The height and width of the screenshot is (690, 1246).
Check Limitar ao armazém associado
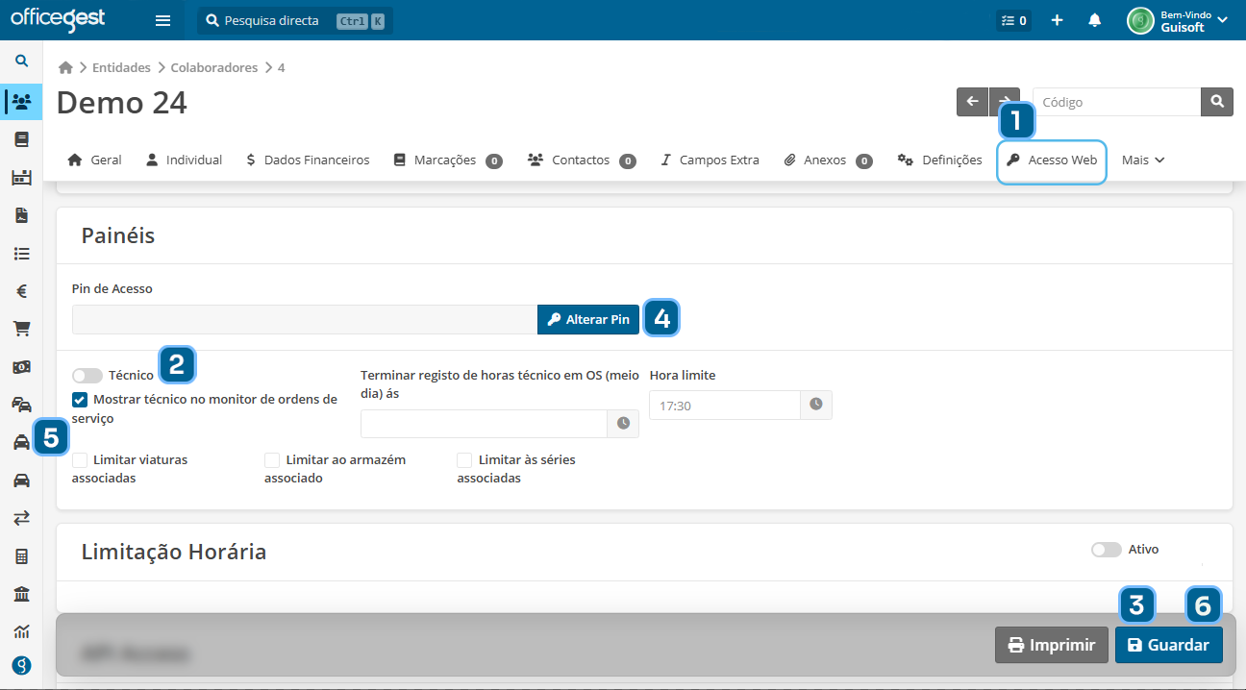pos(272,460)
